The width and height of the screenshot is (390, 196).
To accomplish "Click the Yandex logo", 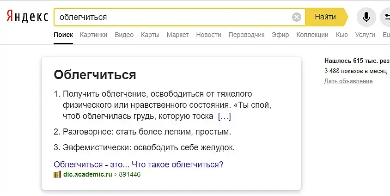I will 27,17.
